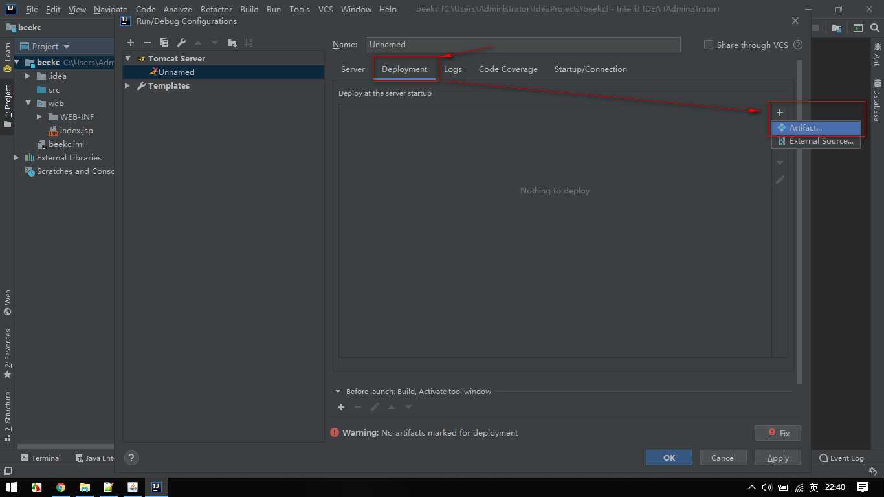884x497 pixels.
Task: Open the Project Structure toolbar icon
Action: point(837,28)
